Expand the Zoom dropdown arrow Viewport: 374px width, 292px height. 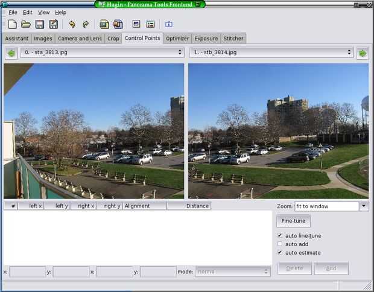pyautogui.click(x=364, y=206)
